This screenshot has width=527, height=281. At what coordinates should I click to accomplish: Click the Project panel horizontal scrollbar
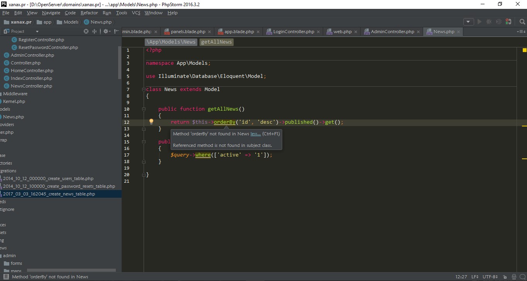71,271
